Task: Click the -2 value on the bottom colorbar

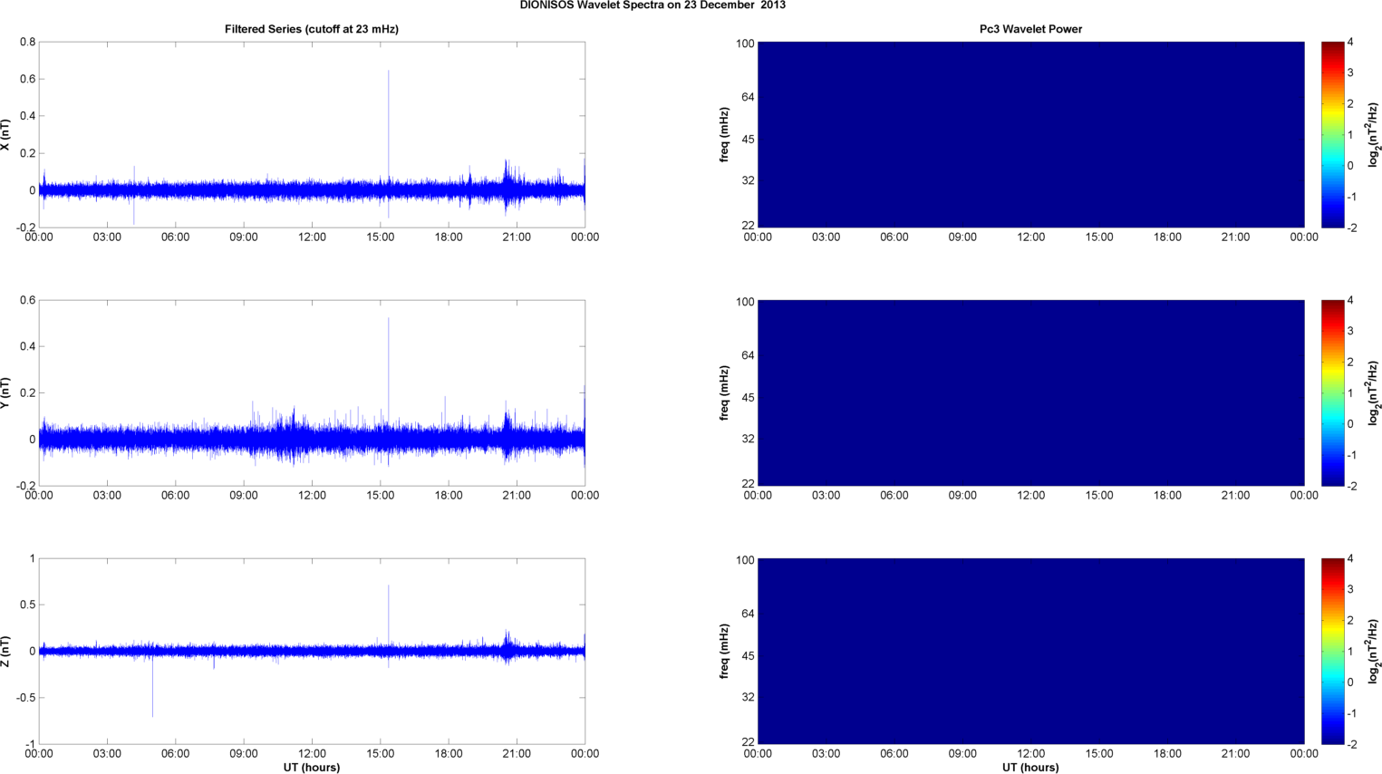Action: [1351, 744]
